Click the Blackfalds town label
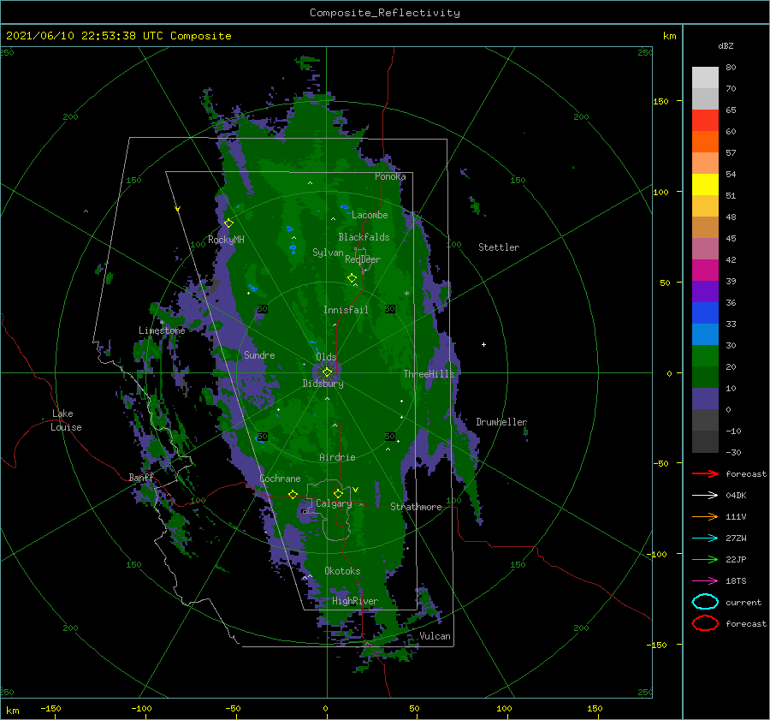The width and height of the screenshot is (770, 720). coord(364,237)
